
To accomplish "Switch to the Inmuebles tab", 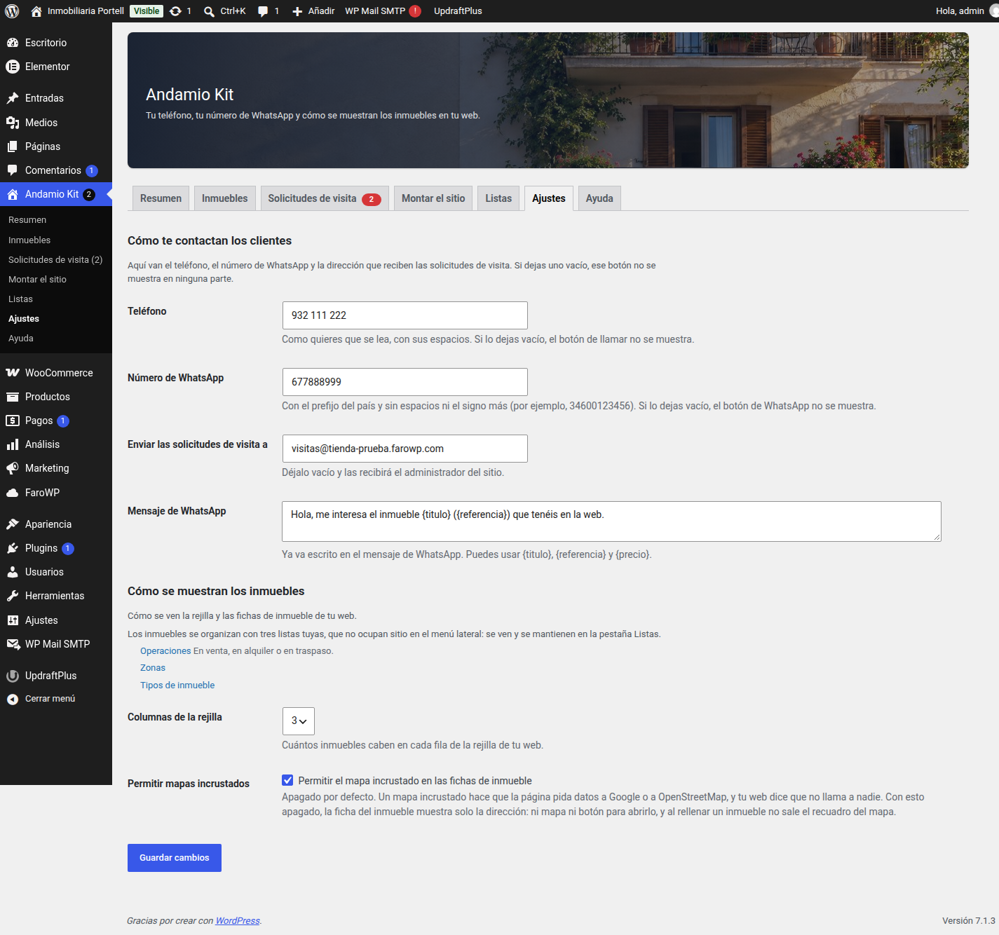I will [224, 198].
